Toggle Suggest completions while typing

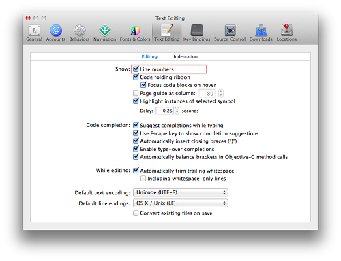coord(136,125)
